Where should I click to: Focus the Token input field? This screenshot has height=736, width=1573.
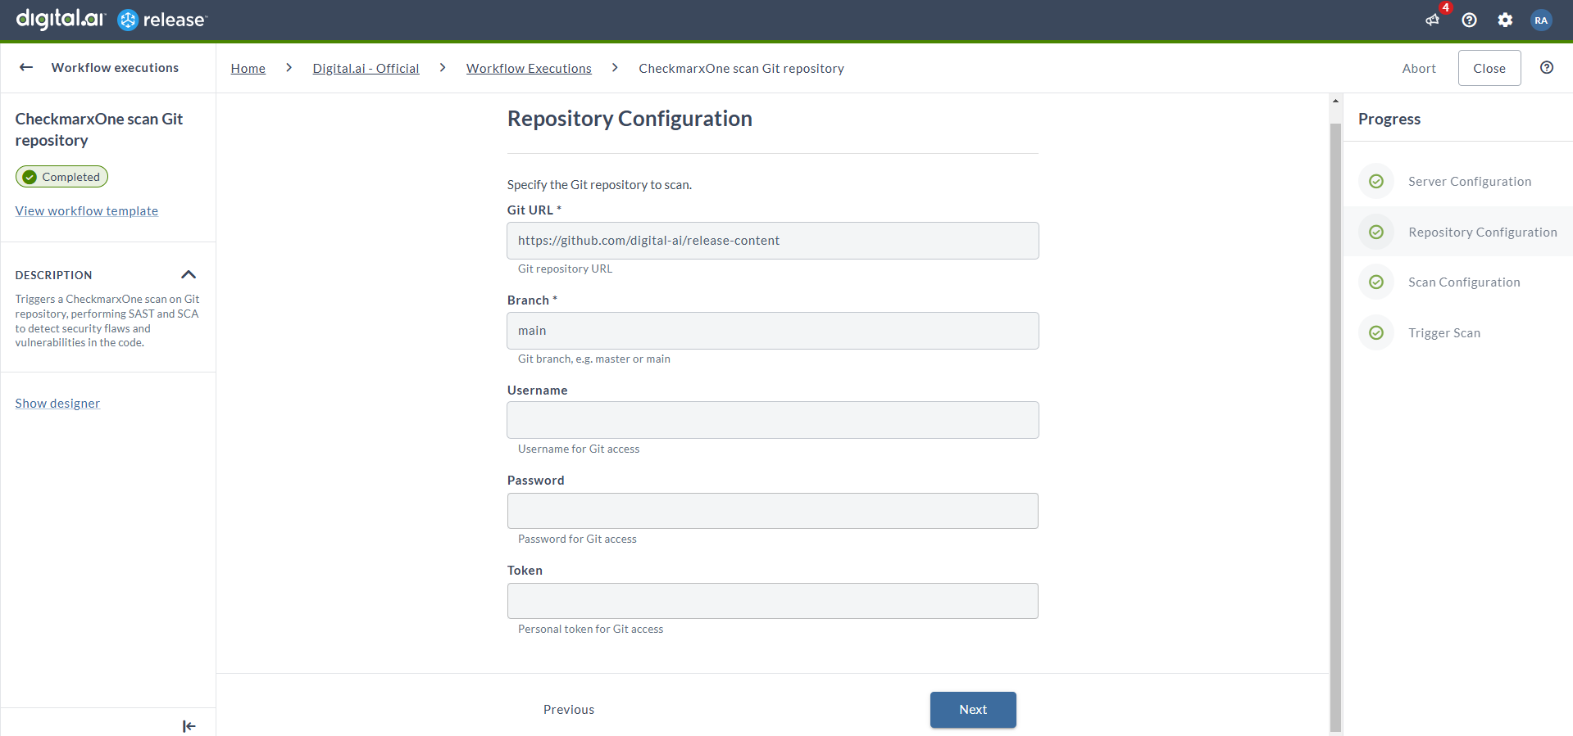[773, 601]
